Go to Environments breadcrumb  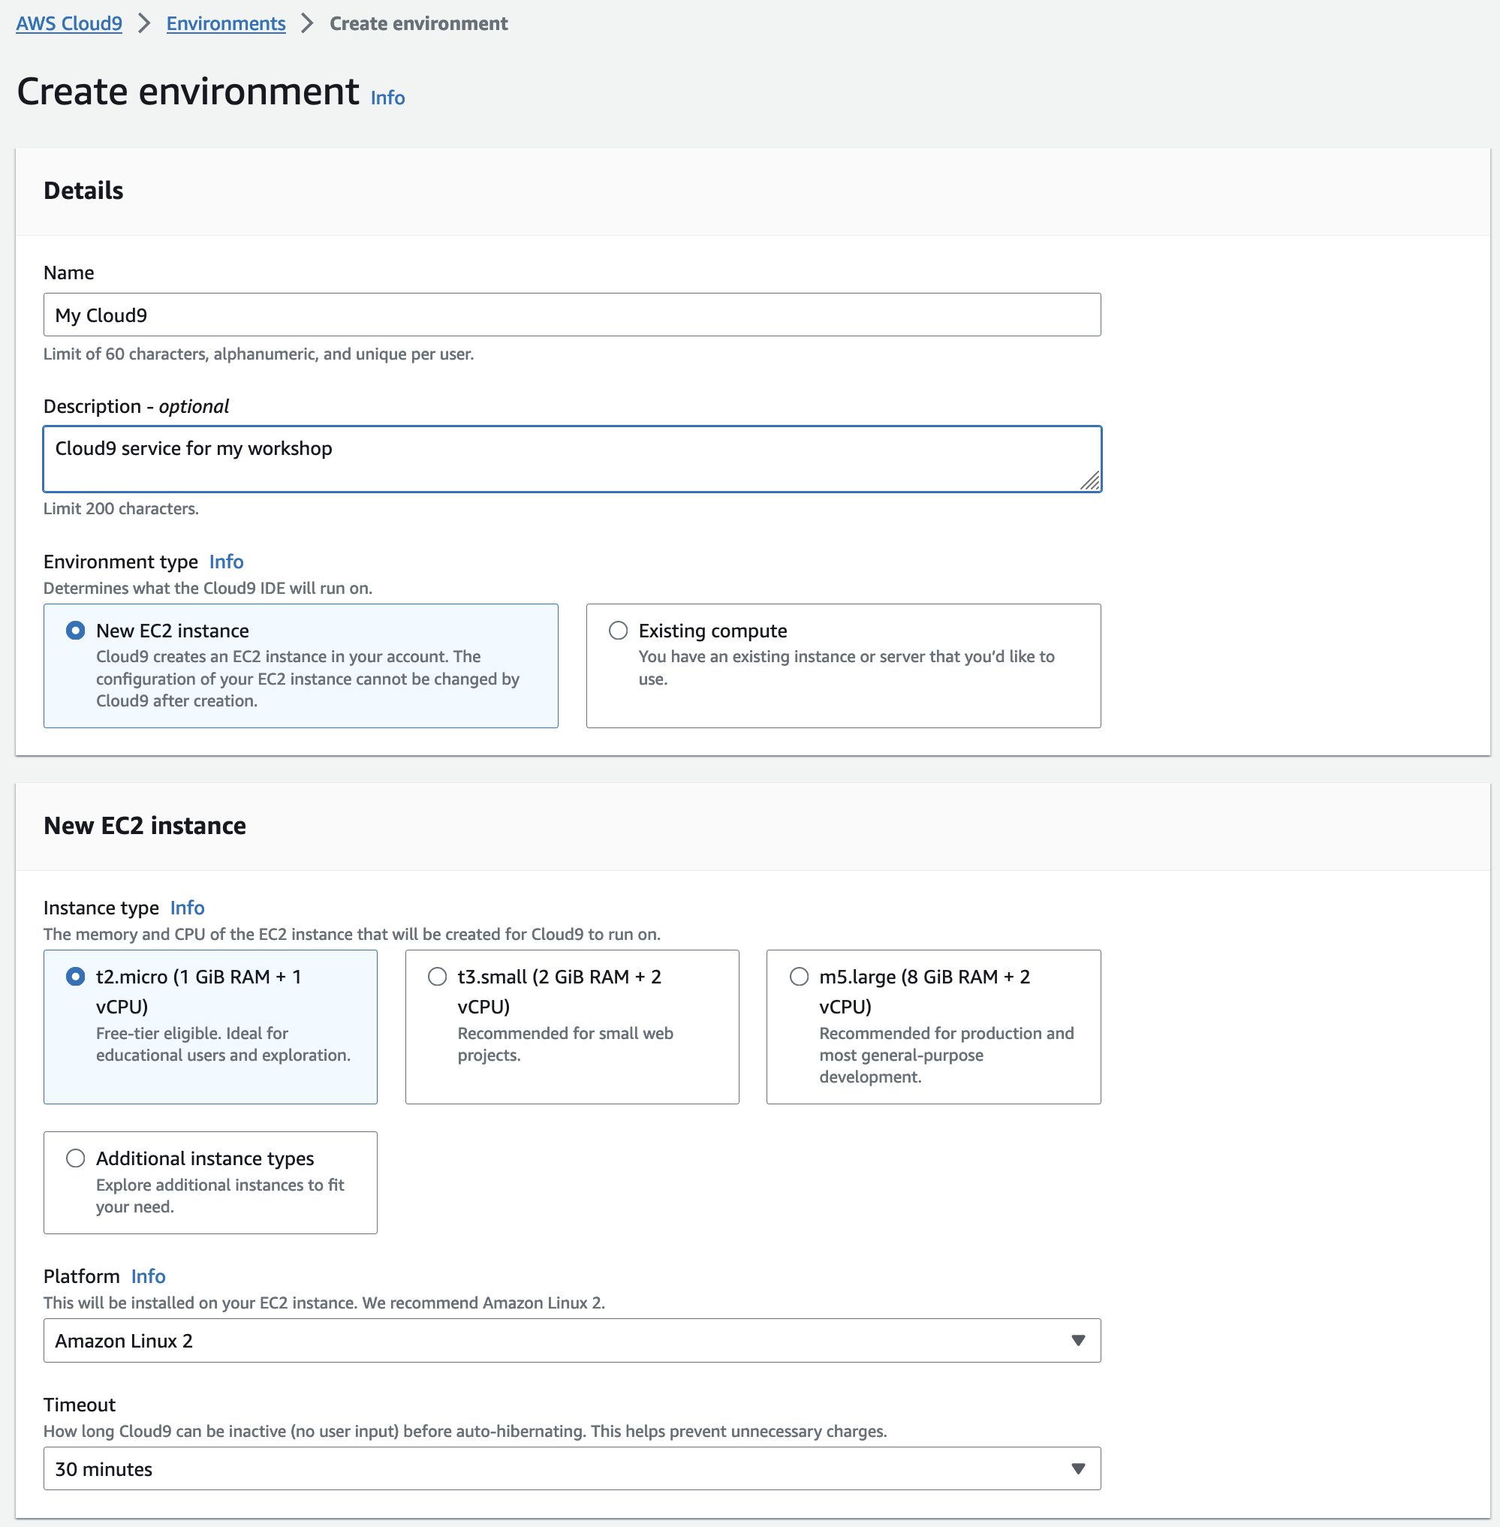coord(226,23)
